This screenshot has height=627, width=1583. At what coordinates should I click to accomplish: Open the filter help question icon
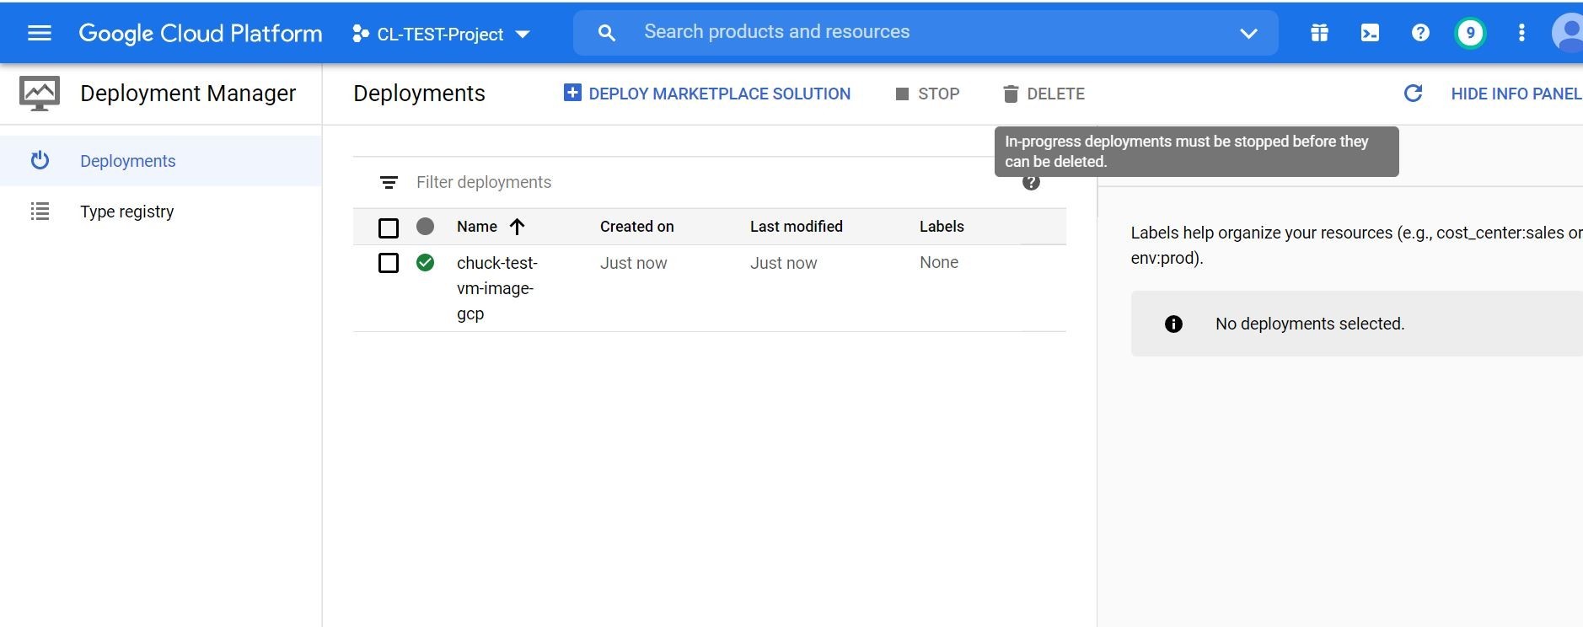tap(1031, 183)
